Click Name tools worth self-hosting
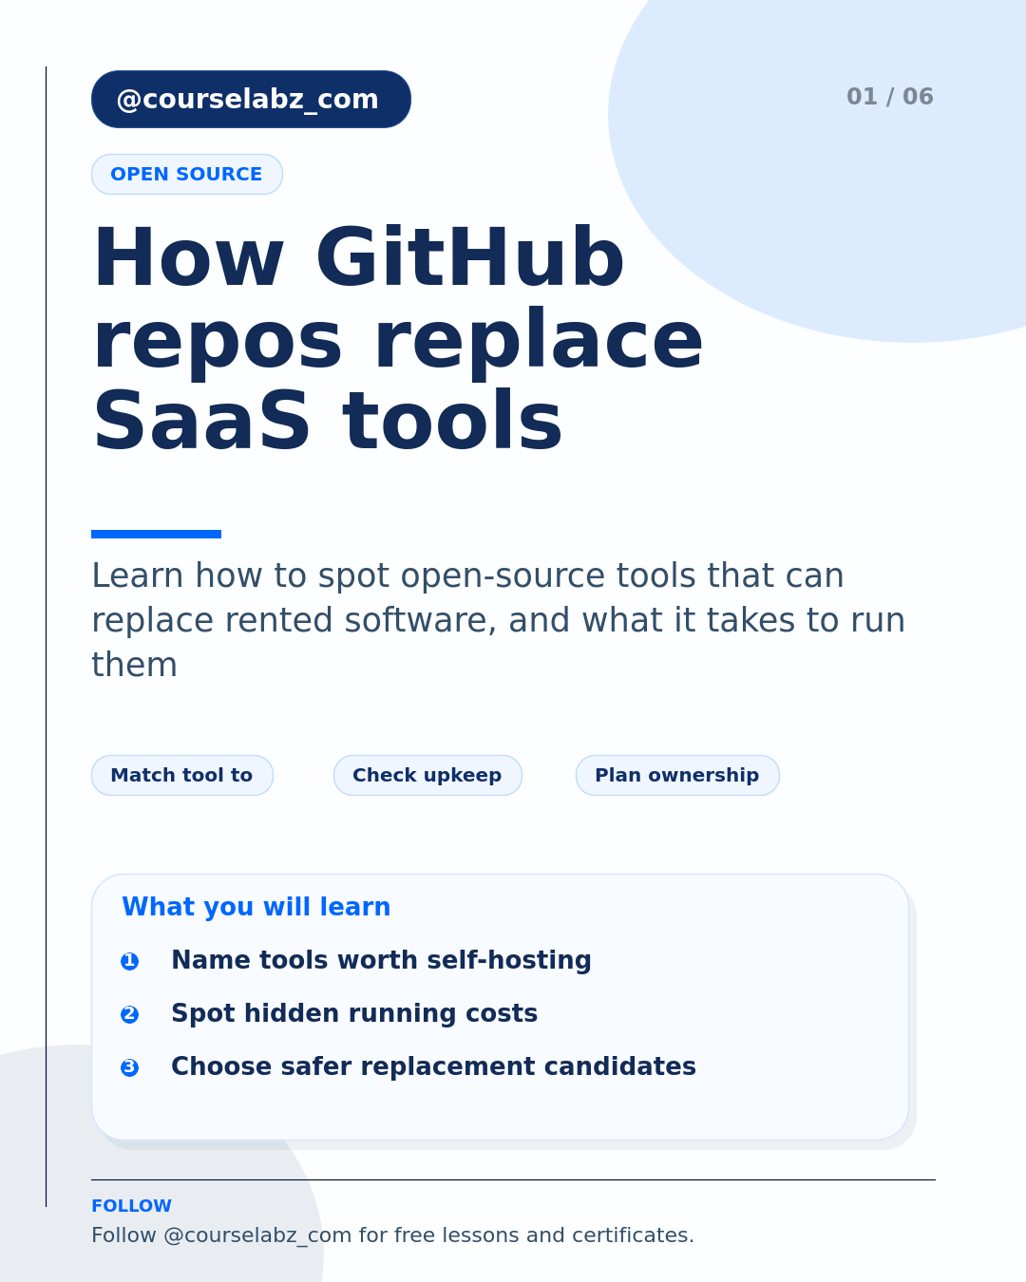Image resolution: width=1026 pixels, height=1282 pixels. pyautogui.click(x=381, y=961)
